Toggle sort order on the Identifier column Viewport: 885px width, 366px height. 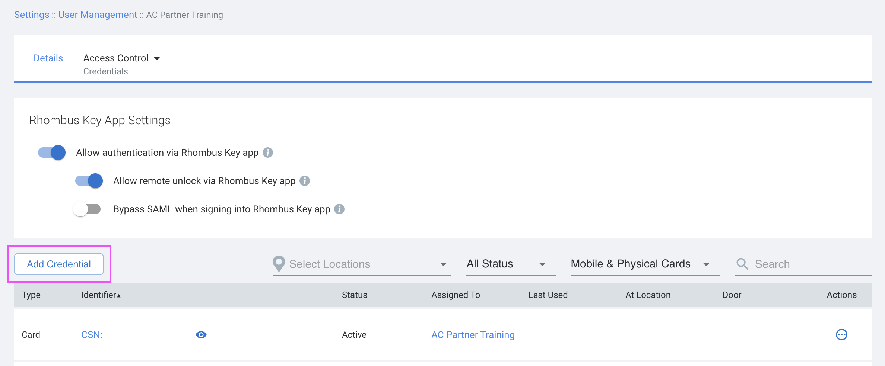[100, 295]
